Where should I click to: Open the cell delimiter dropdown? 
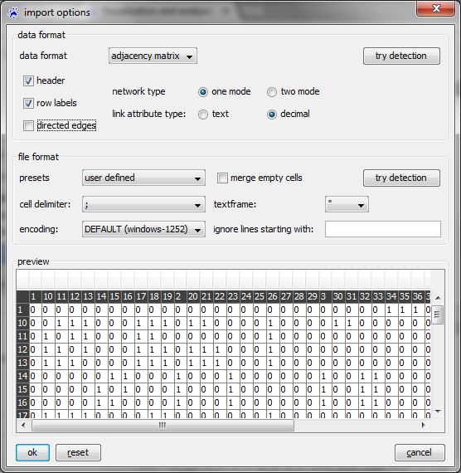pyautogui.click(x=143, y=204)
